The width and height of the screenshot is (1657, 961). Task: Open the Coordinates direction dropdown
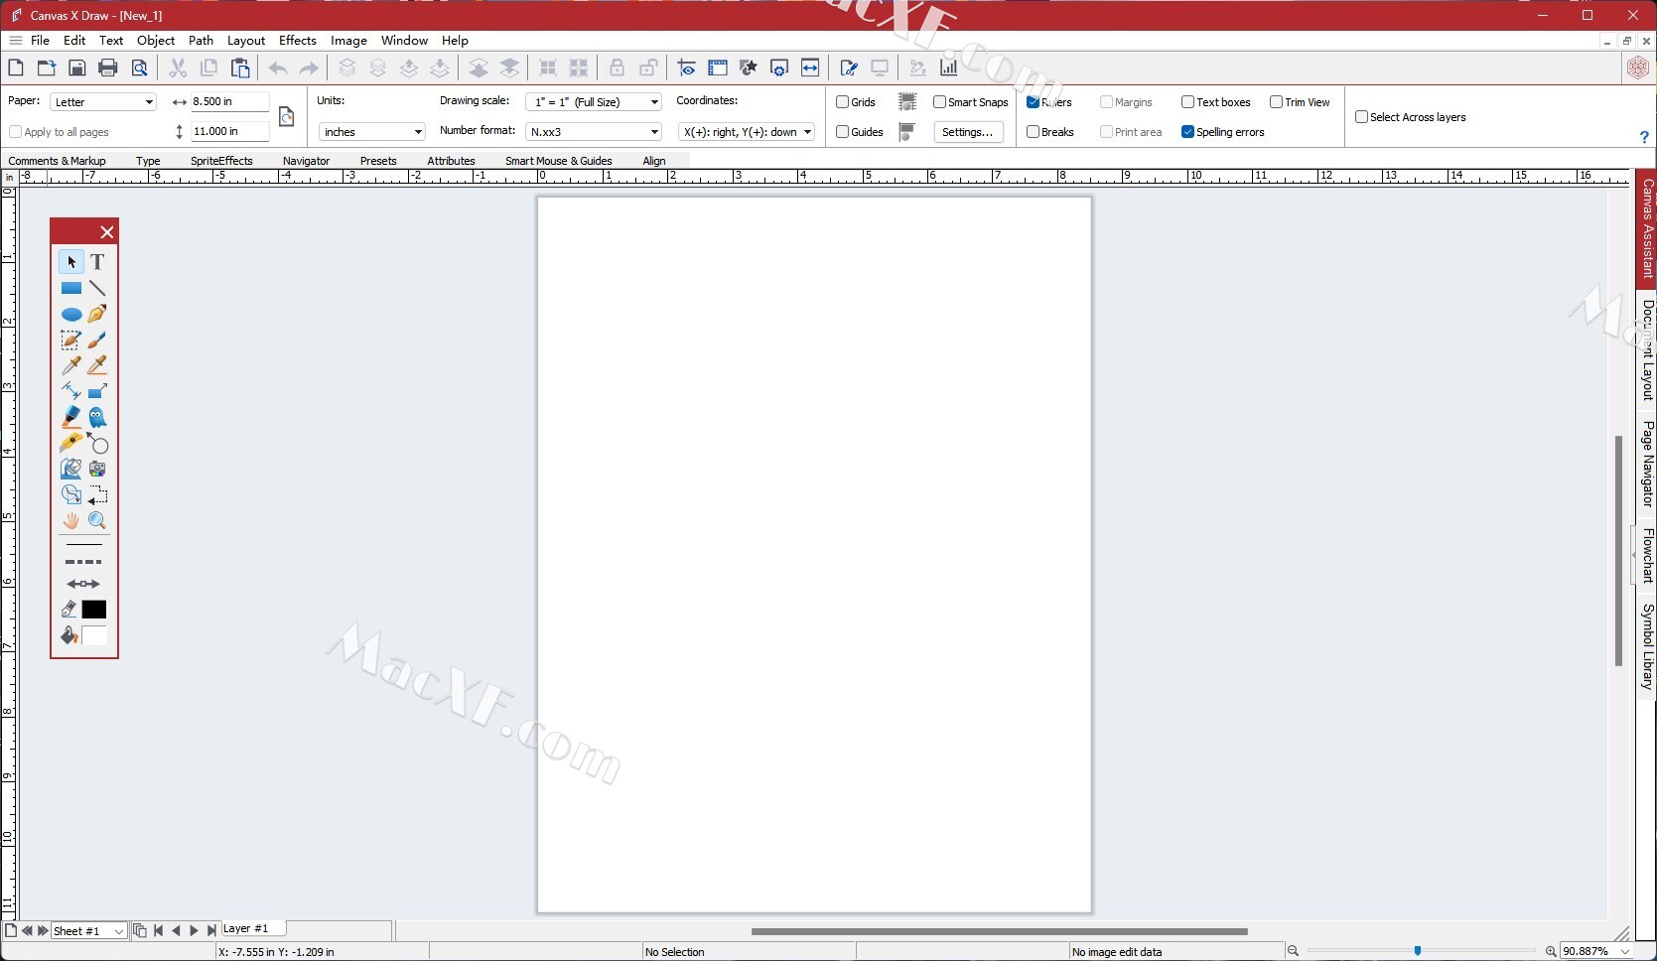pos(747,132)
